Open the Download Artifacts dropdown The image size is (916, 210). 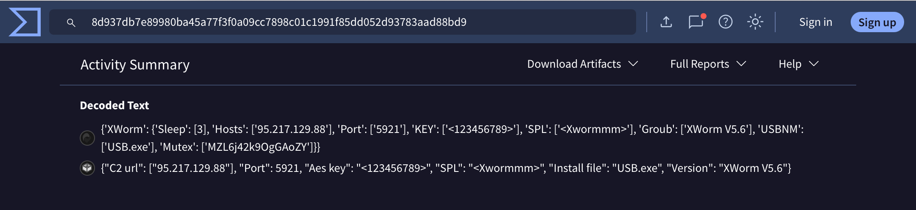[x=582, y=64]
